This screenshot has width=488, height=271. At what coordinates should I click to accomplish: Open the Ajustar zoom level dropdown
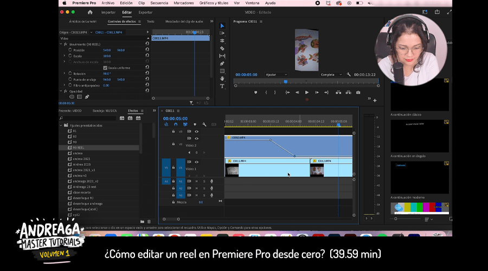coord(277,74)
